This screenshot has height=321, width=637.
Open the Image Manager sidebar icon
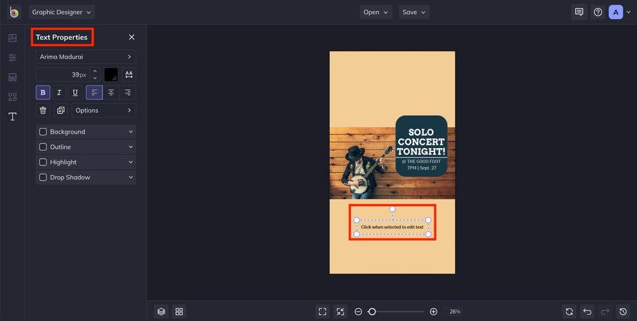13,38
